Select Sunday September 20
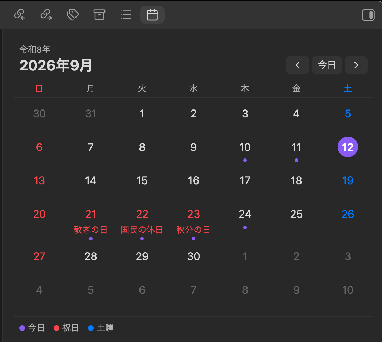 [x=39, y=214]
